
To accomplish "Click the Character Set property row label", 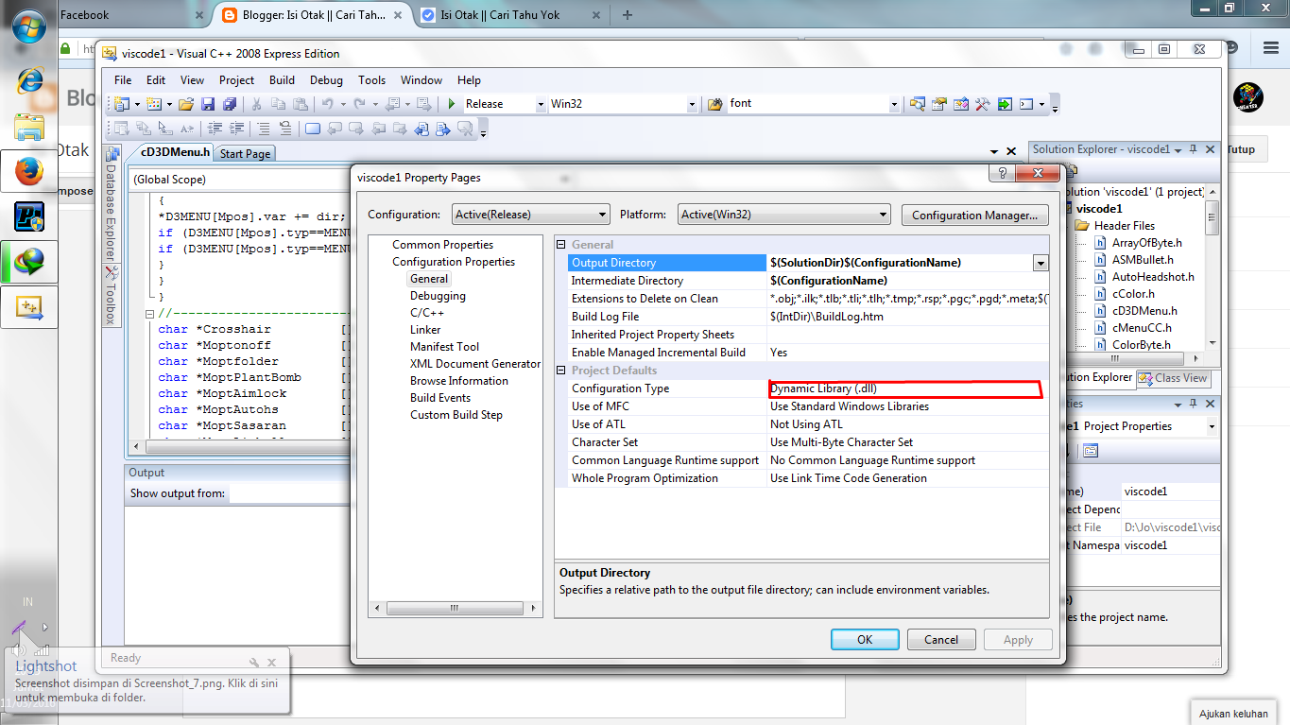I will (x=605, y=442).
